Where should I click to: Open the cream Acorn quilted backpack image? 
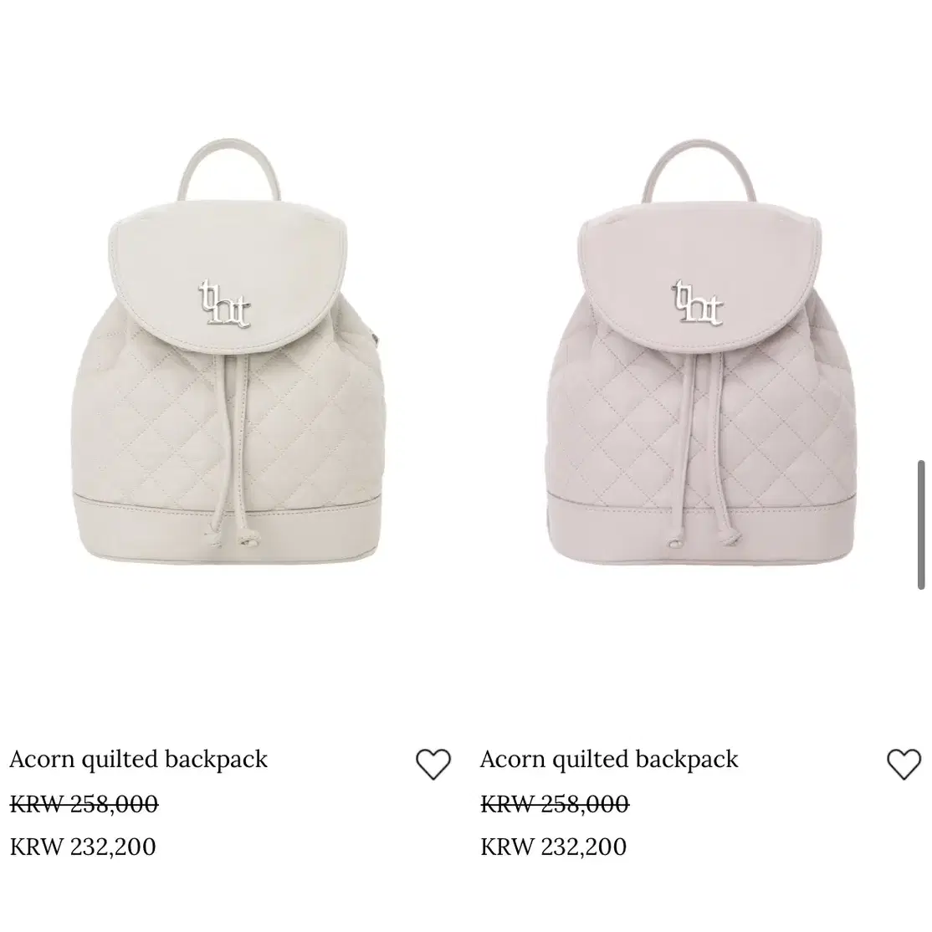coord(228,351)
